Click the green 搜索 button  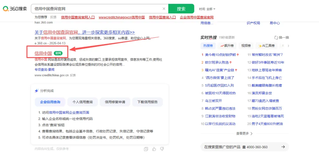point(181,9)
